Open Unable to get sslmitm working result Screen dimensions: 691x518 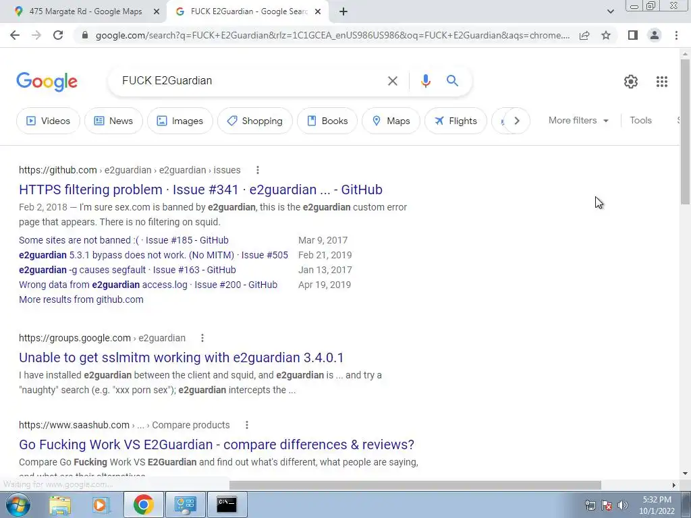pos(181,357)
